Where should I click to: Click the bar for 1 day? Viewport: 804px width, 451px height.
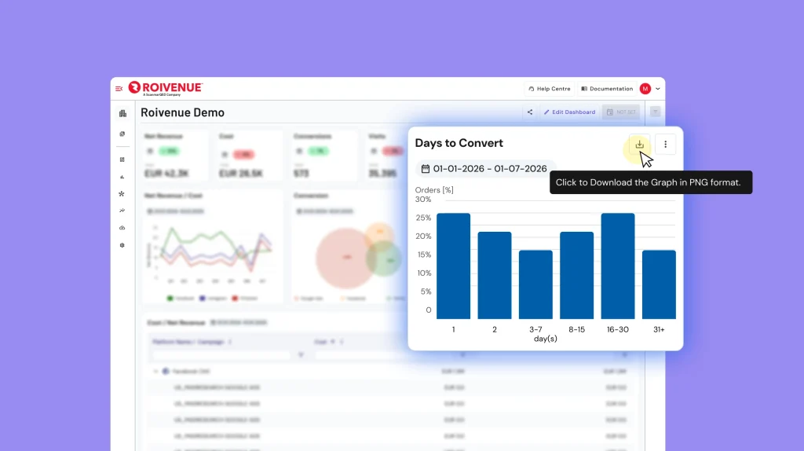pos(453,266)
